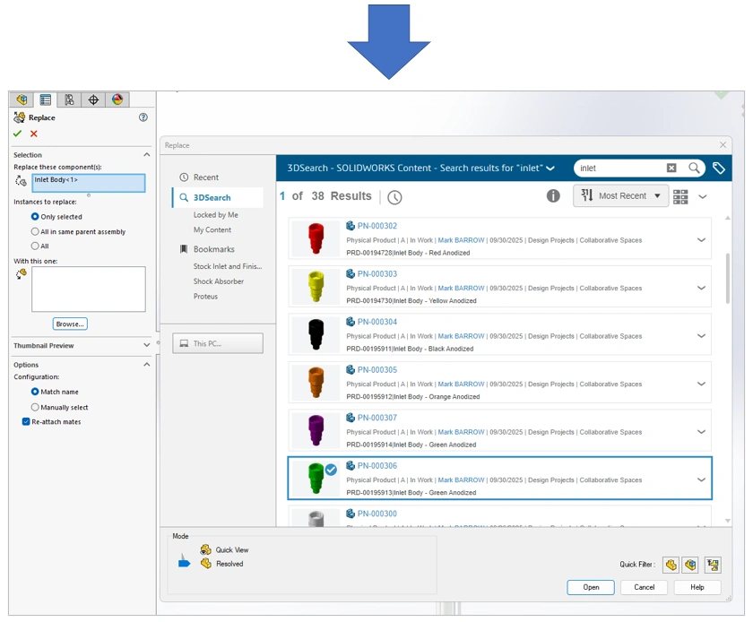753x622 pixels.
Task: Confirm Replace with green checkmark
Action: [18, 134]
